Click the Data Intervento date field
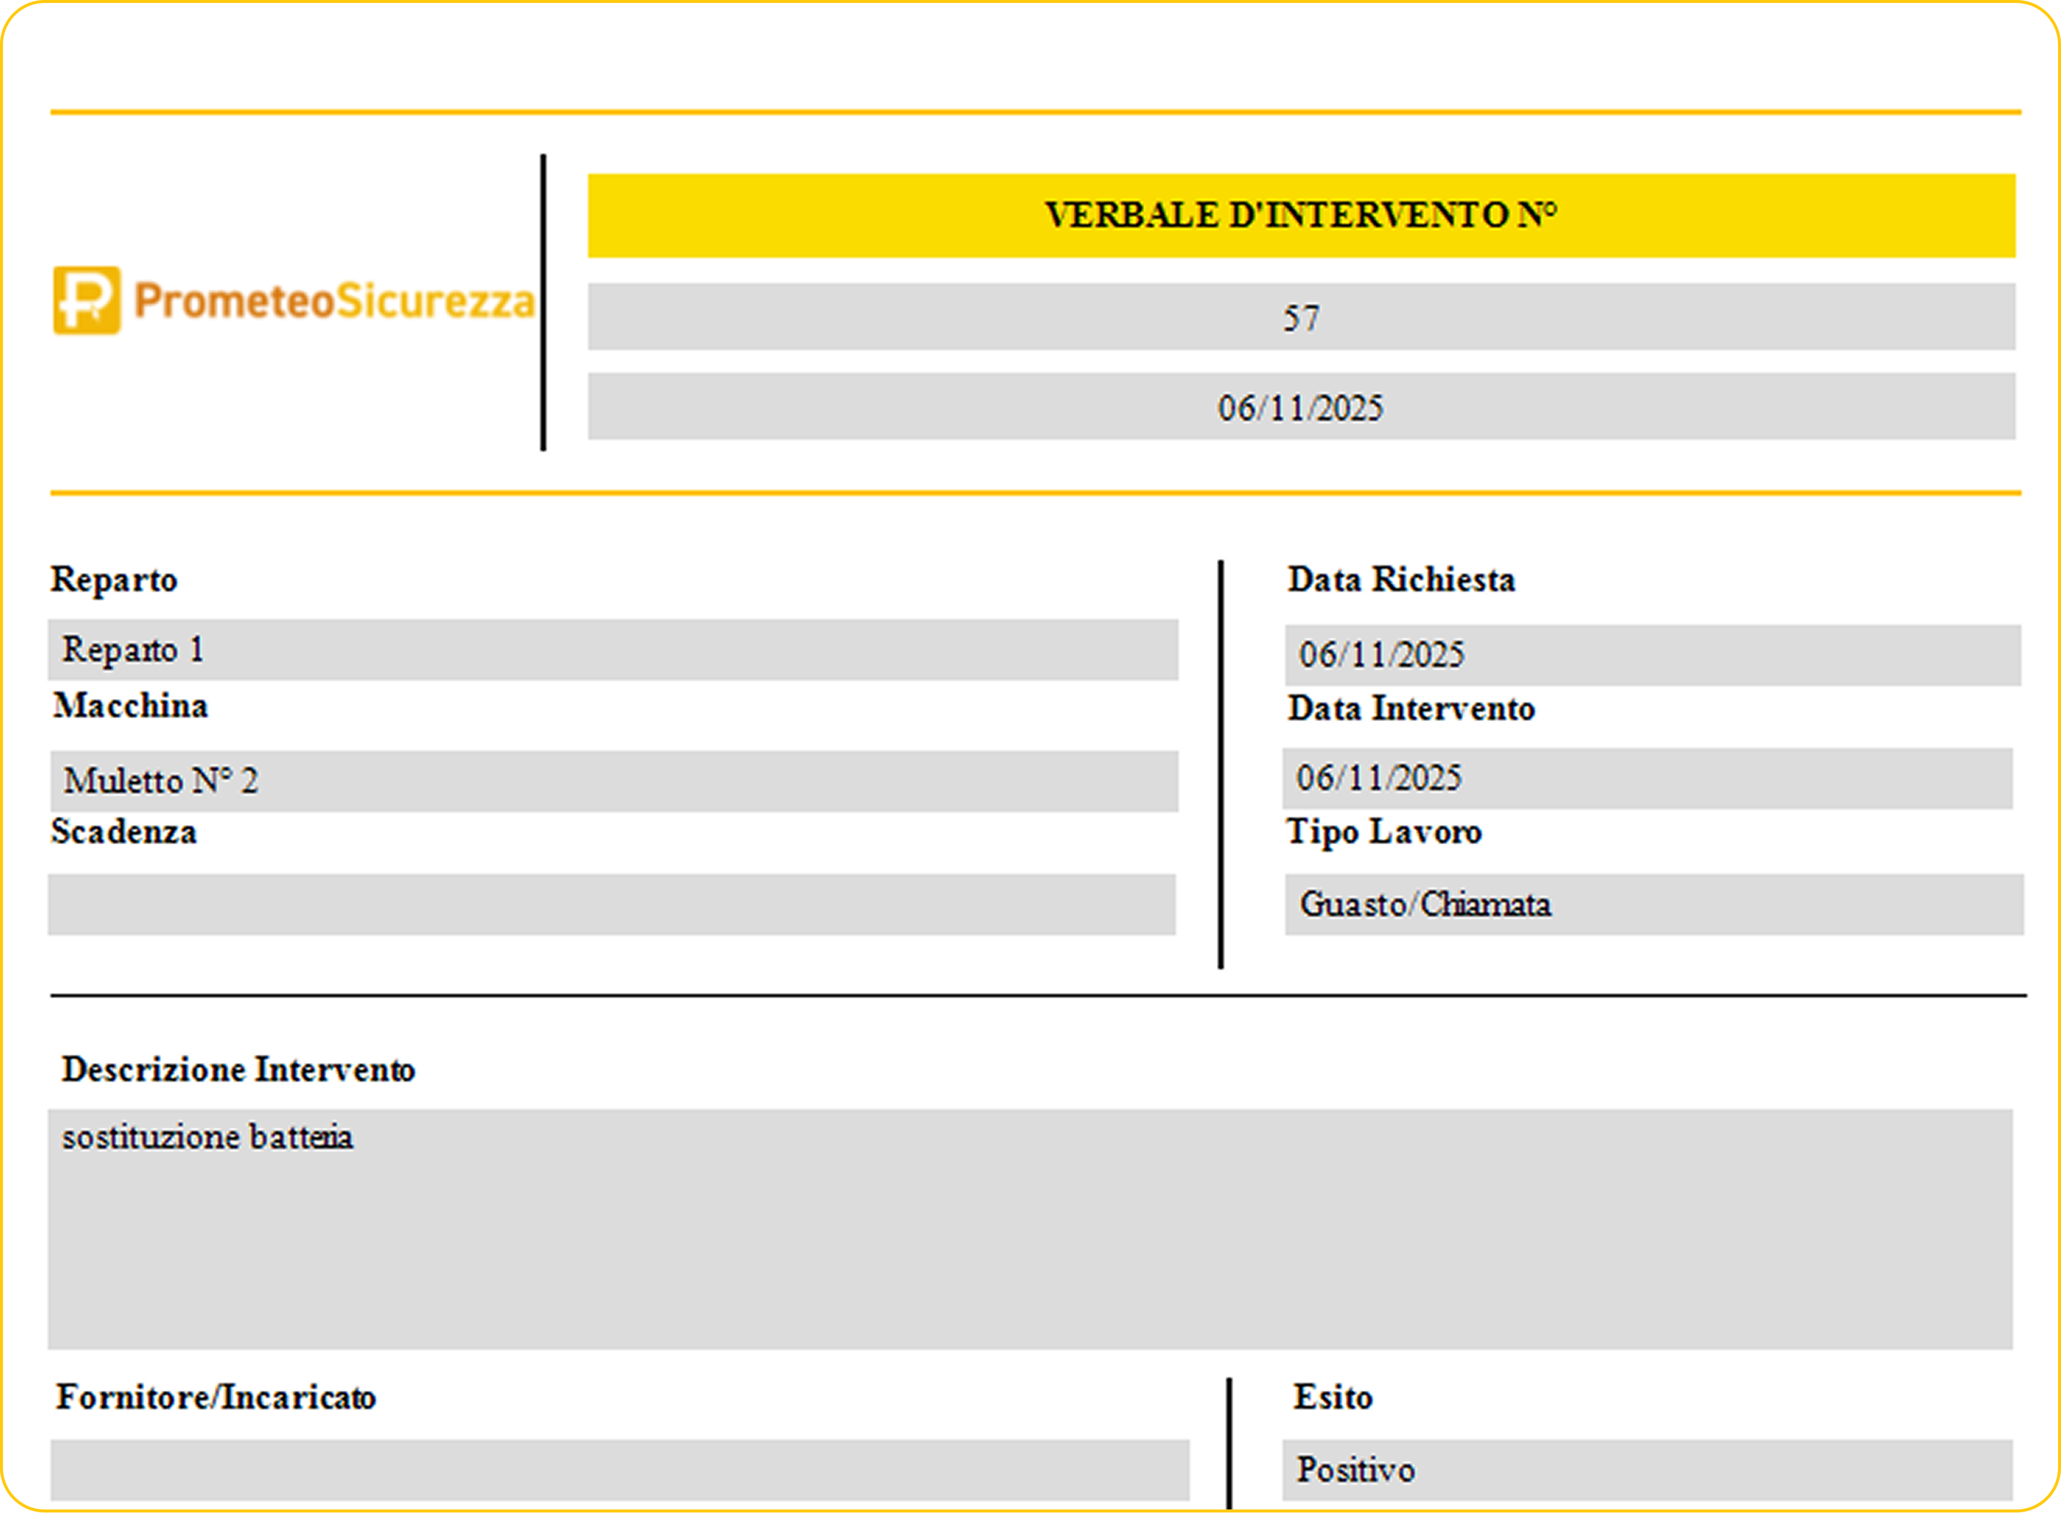The width and height of the screenshot is (2061, 1513). [x=1647, y=779]
